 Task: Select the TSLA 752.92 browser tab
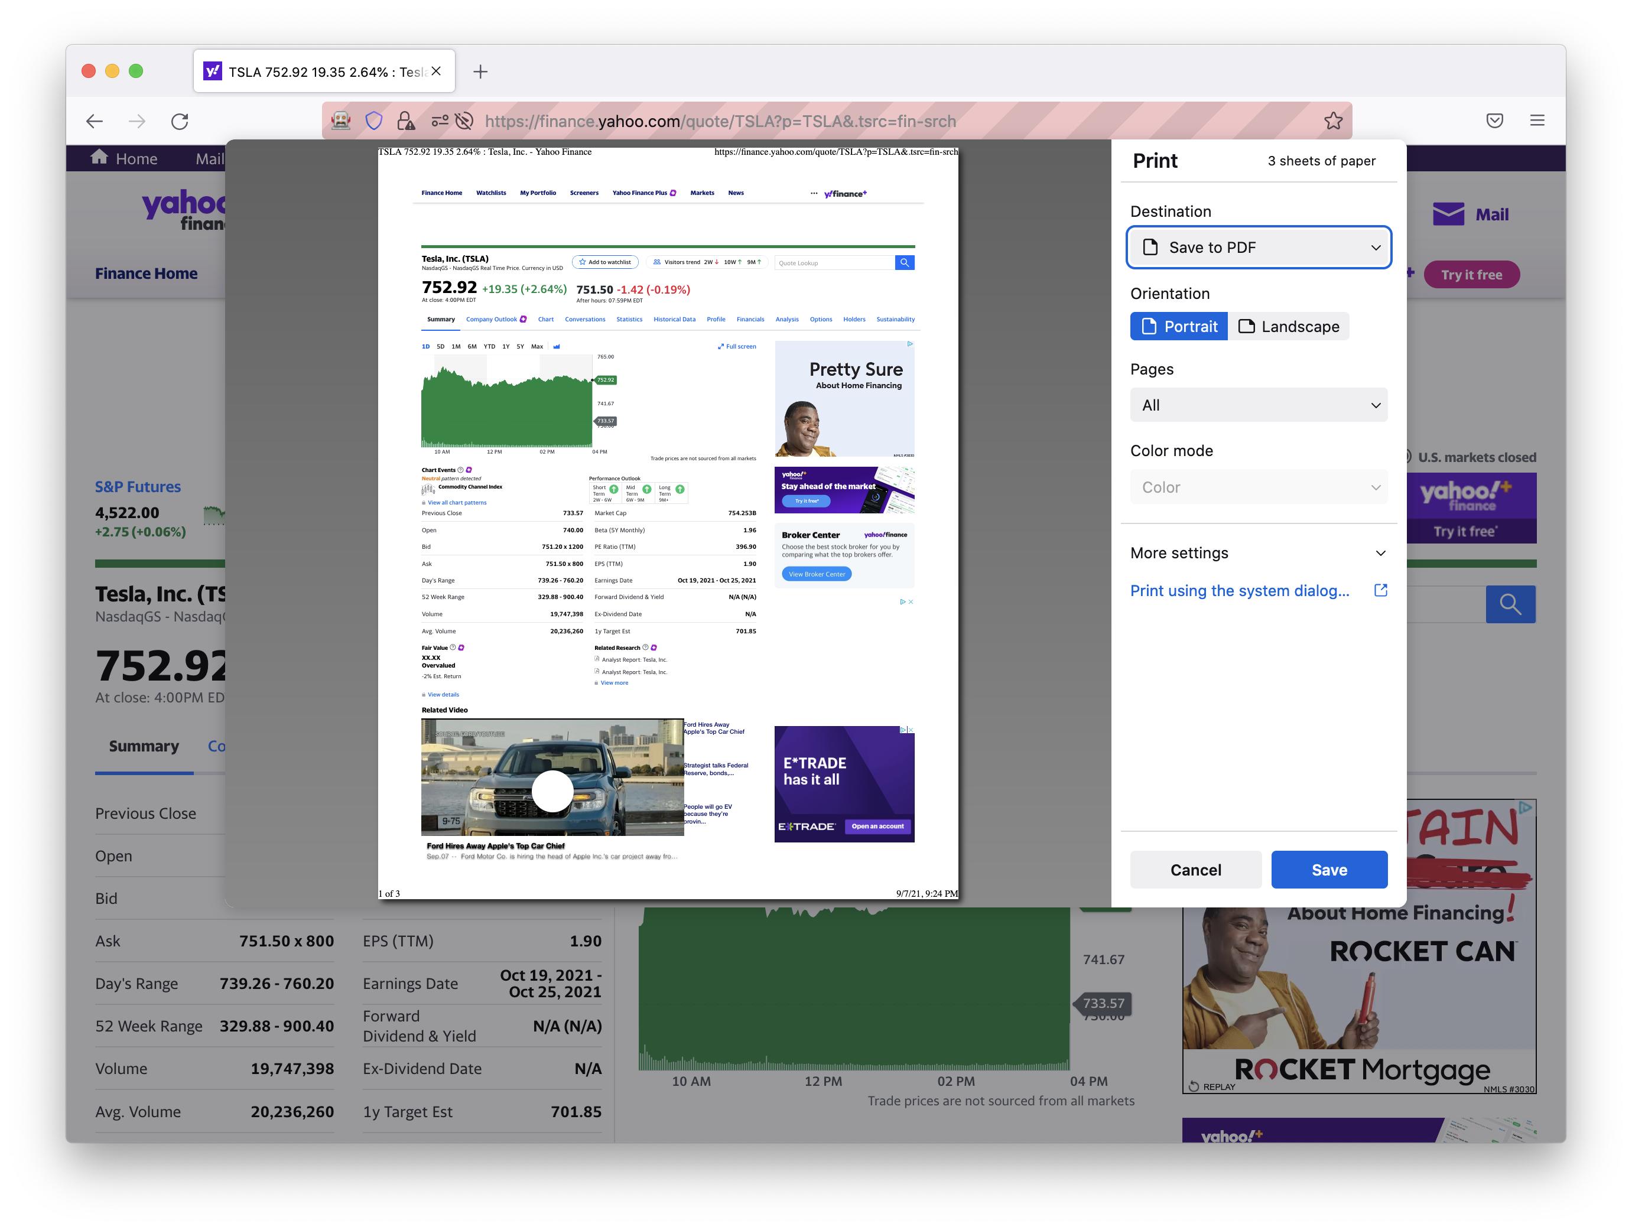(324, 71)
